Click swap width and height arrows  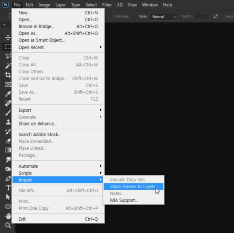tap(215, 16)
